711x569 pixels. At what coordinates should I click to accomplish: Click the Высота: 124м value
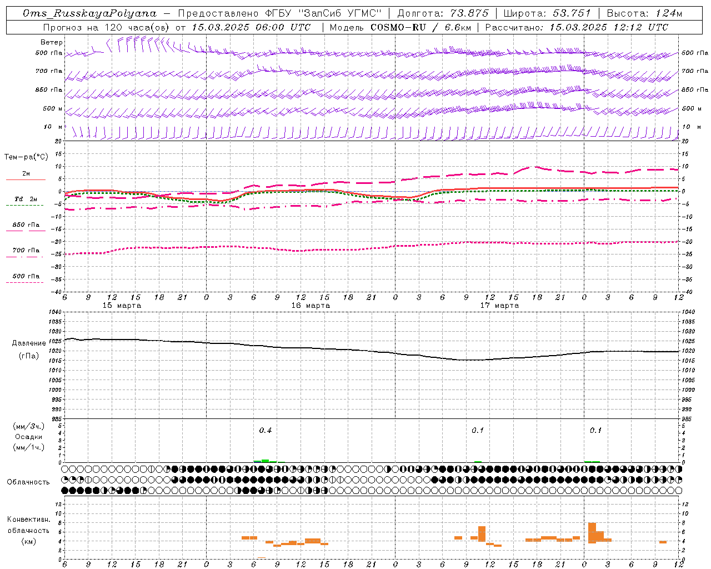644,13
